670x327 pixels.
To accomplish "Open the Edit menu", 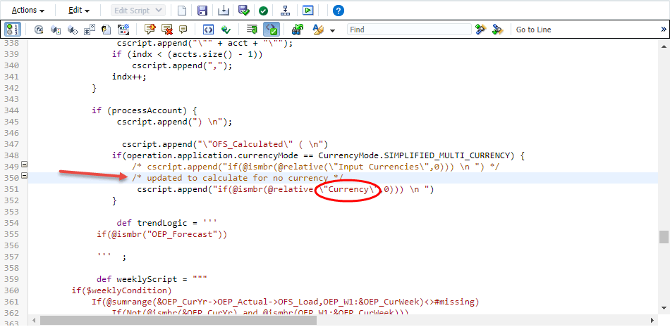I will click(79, 11).
